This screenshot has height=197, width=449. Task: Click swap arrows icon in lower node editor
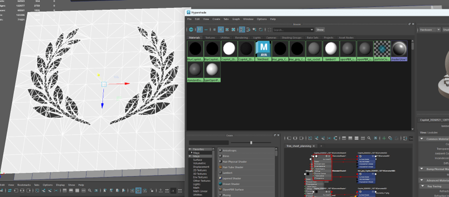10,190
